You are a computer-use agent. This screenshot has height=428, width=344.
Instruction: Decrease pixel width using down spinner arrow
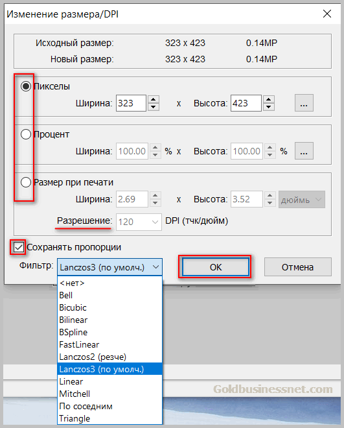154,107
